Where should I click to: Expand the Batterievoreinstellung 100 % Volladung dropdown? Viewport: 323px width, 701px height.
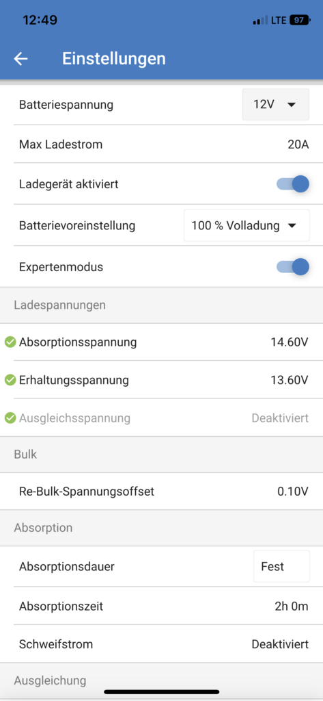pyautogui.click(x=247, y=225)
